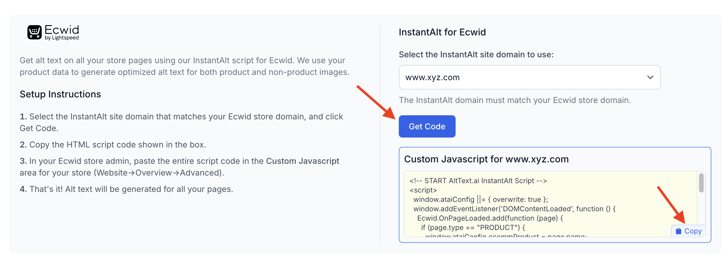Click the Setup Instructions section header

click(x=60, y=94)
